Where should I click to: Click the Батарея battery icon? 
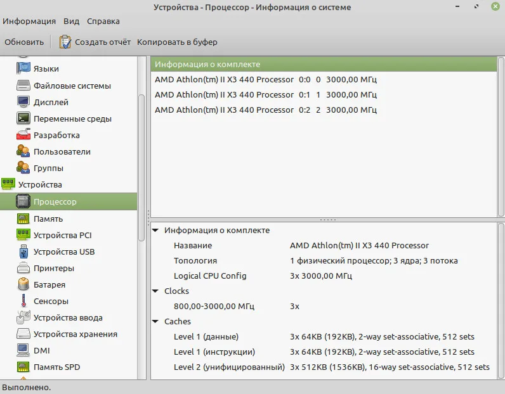[x=23, y=284]
